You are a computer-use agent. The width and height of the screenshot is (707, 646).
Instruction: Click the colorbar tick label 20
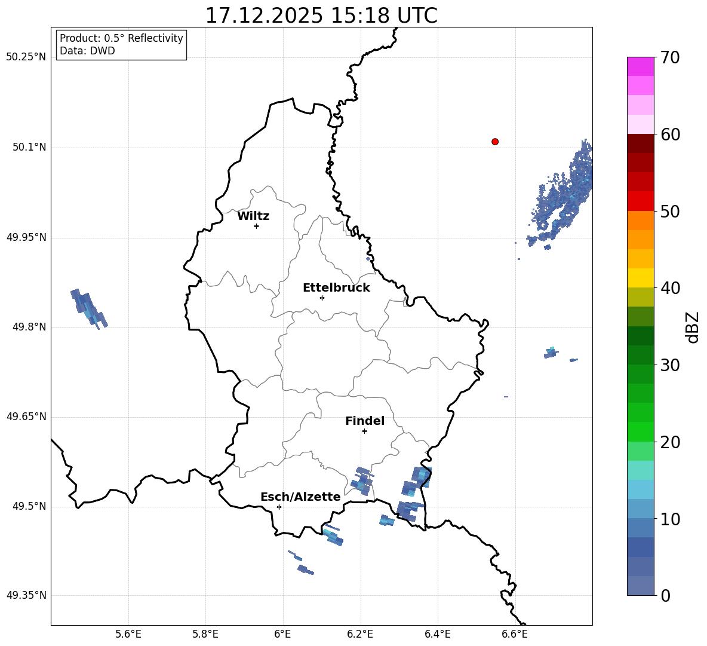pos(670,442)
